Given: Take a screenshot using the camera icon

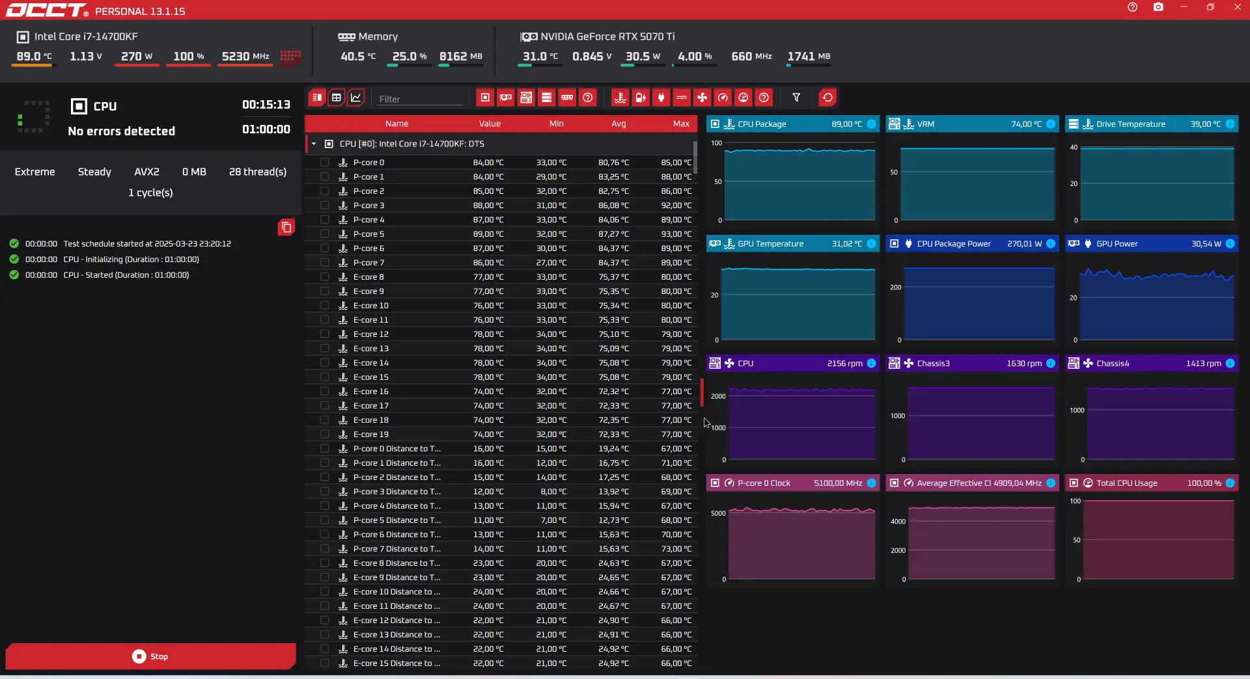Looking at the screenshot, I should pos(1158,7).
